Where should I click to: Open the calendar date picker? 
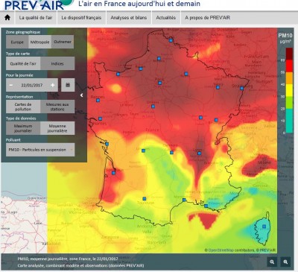coord(68,85)
